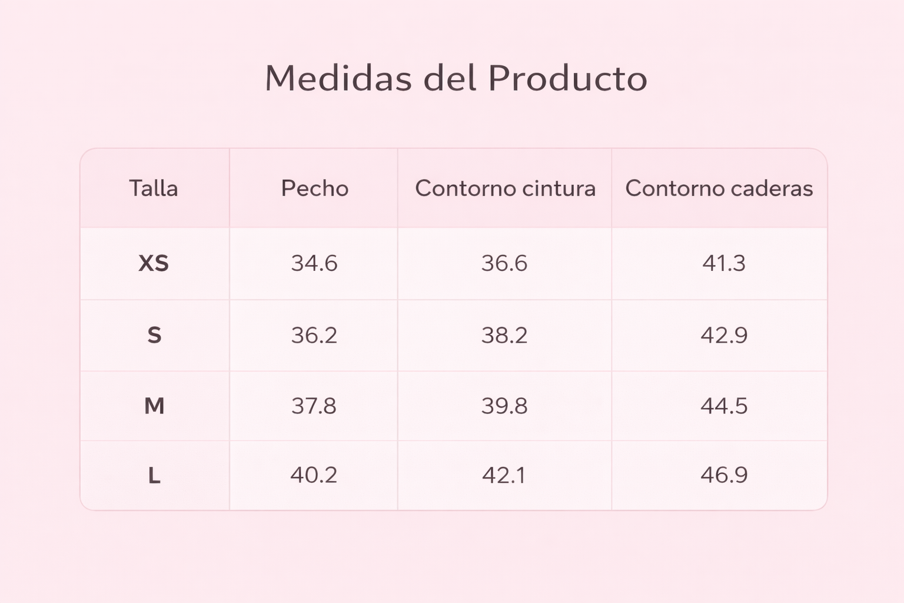Select the XS cintura value 36.6

pos(504,263)
